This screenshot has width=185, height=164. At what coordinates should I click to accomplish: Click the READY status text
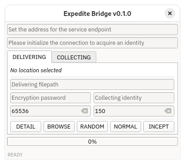point(15,155)
